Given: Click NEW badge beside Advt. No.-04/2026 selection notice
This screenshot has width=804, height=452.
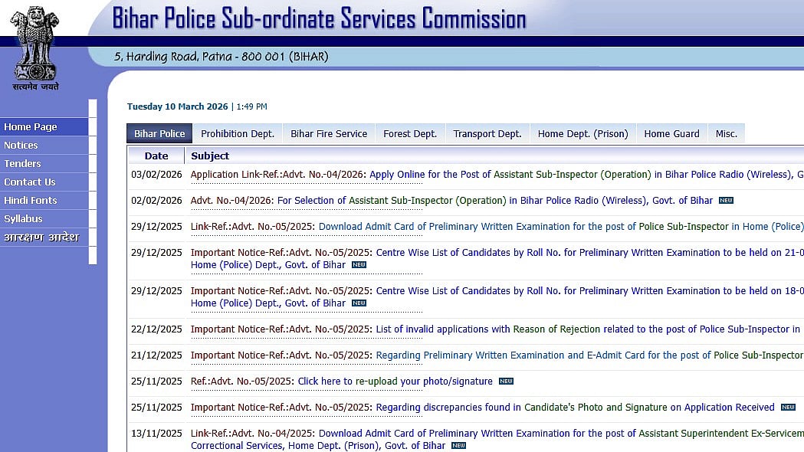Looking at the screenshot, I should 725,201.
